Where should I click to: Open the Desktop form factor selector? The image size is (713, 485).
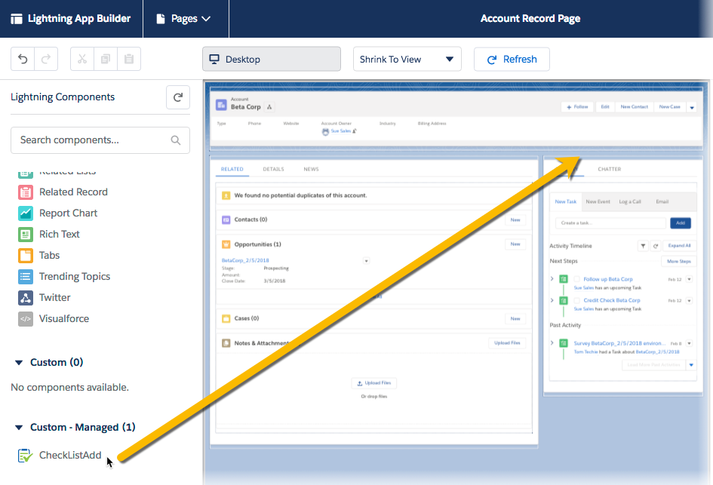(x=272, y=59)
